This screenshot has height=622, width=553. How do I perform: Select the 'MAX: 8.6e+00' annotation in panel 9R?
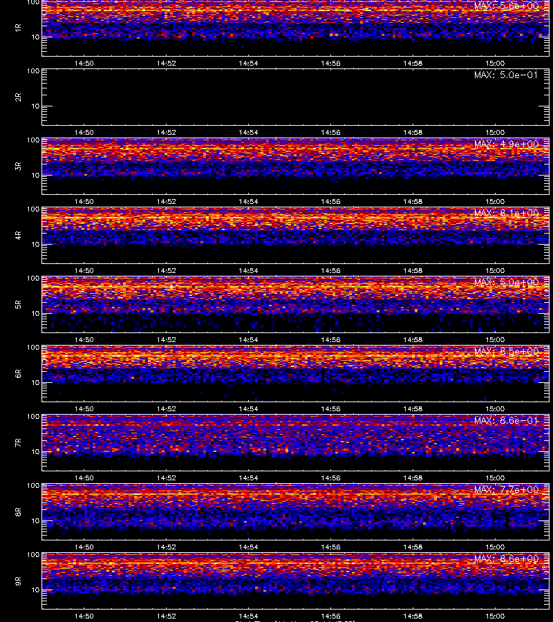(506, 559)
